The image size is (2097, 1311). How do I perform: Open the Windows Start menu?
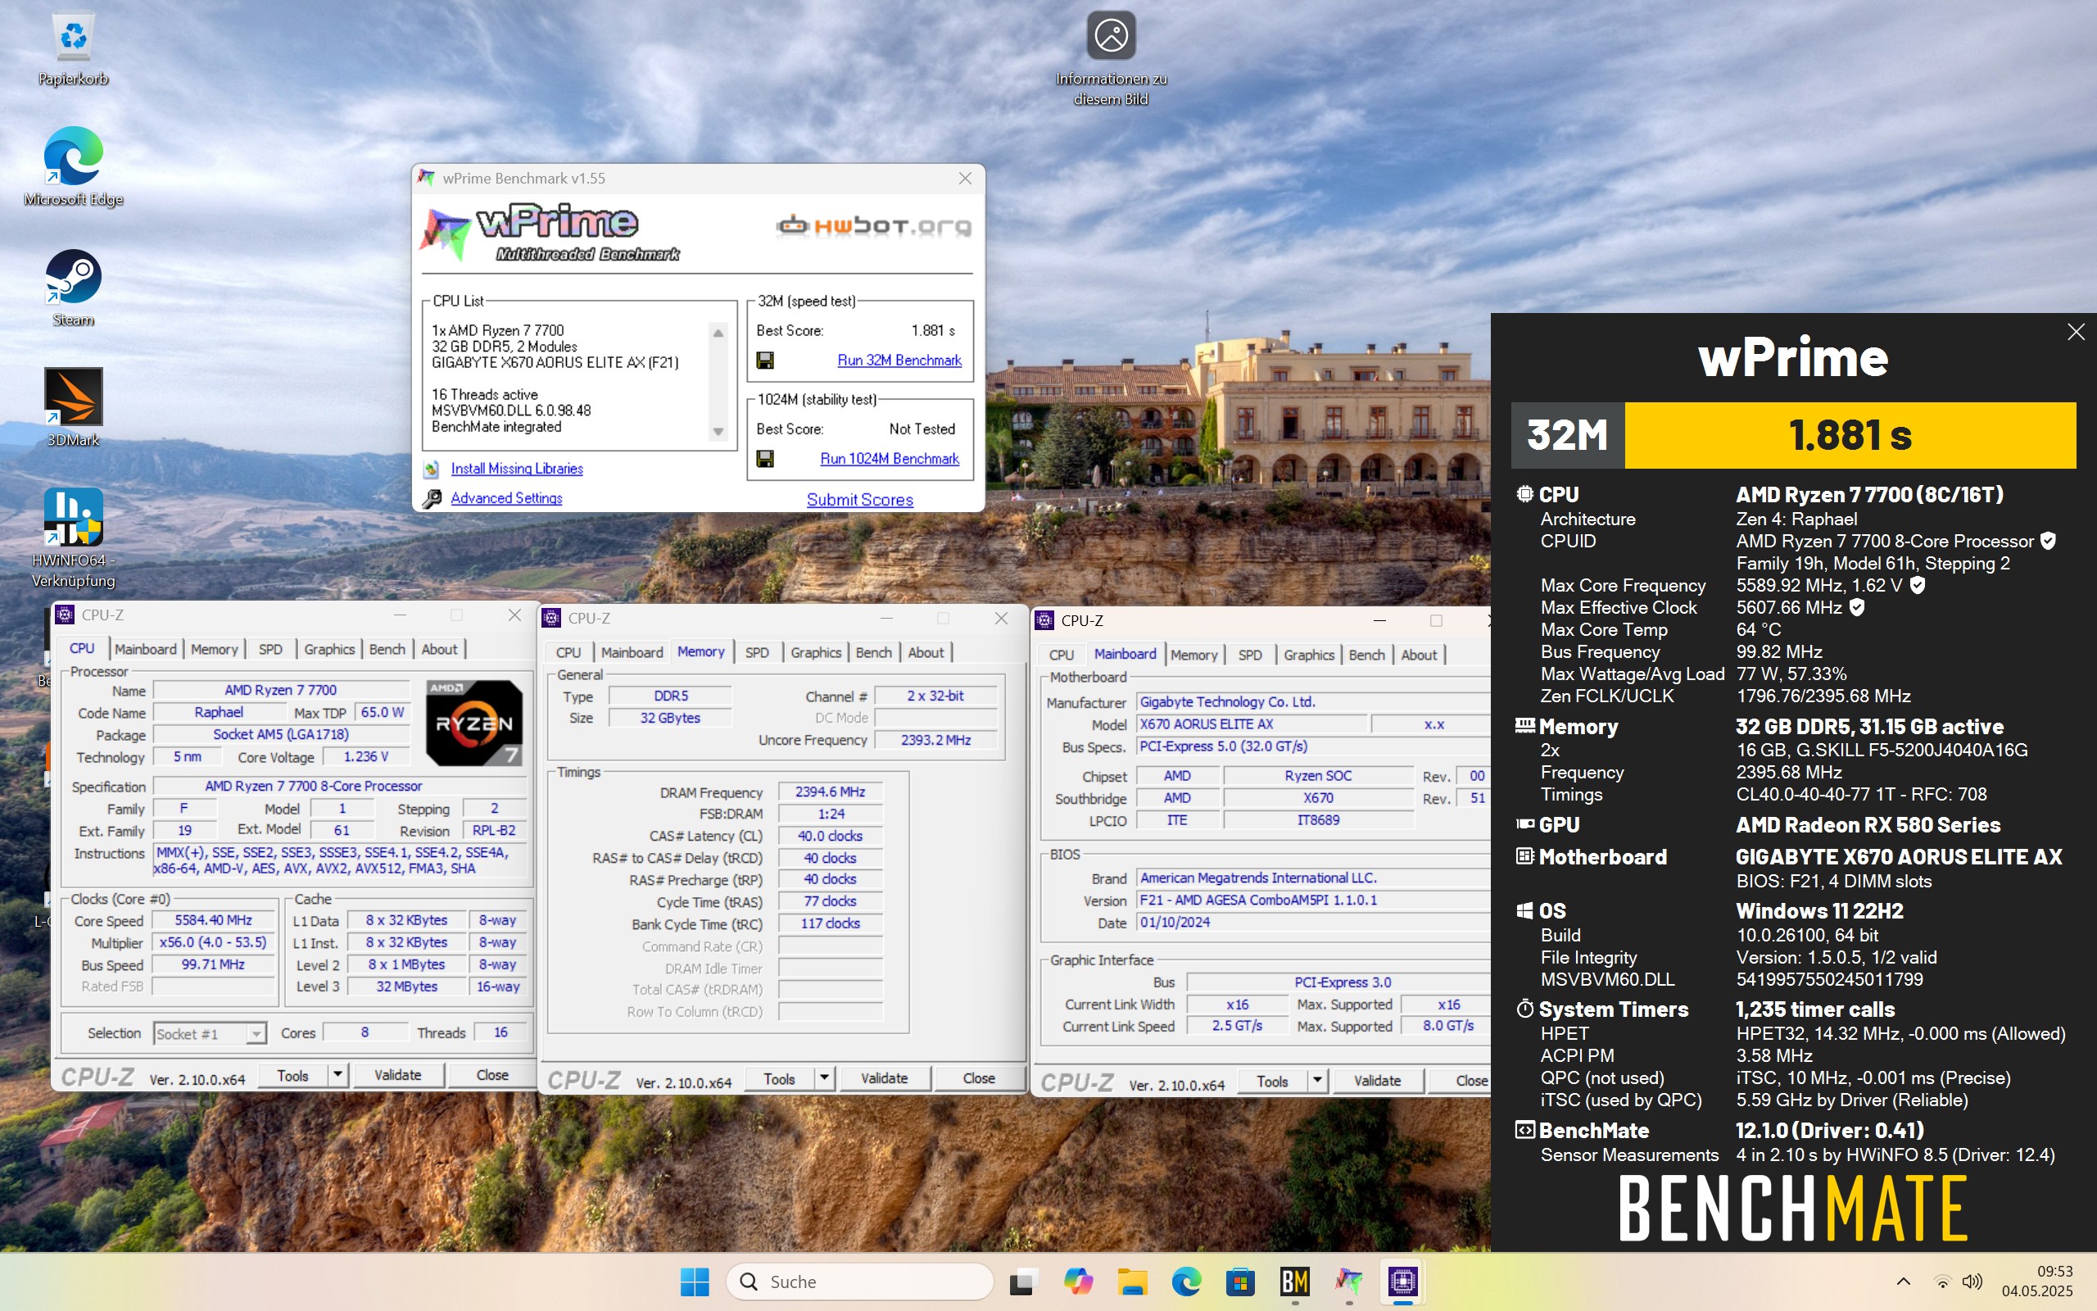point(694,1282)
